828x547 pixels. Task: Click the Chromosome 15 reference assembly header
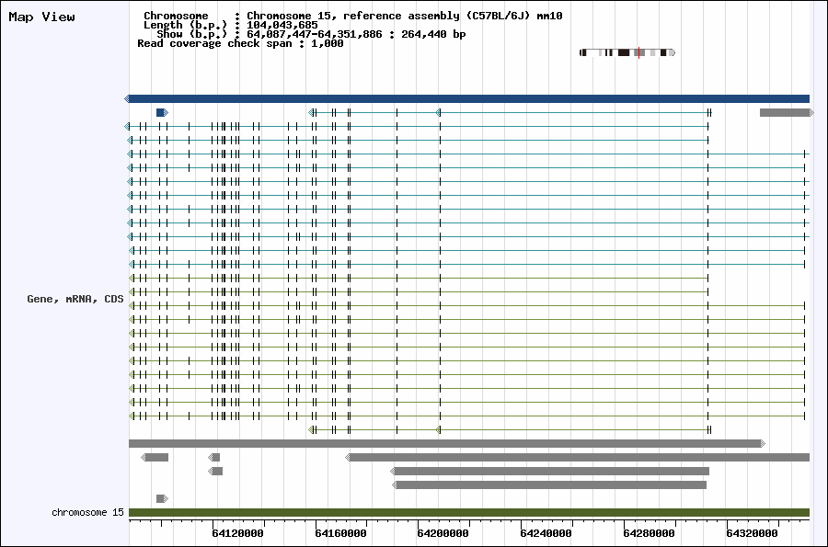(x=352, y=16)
